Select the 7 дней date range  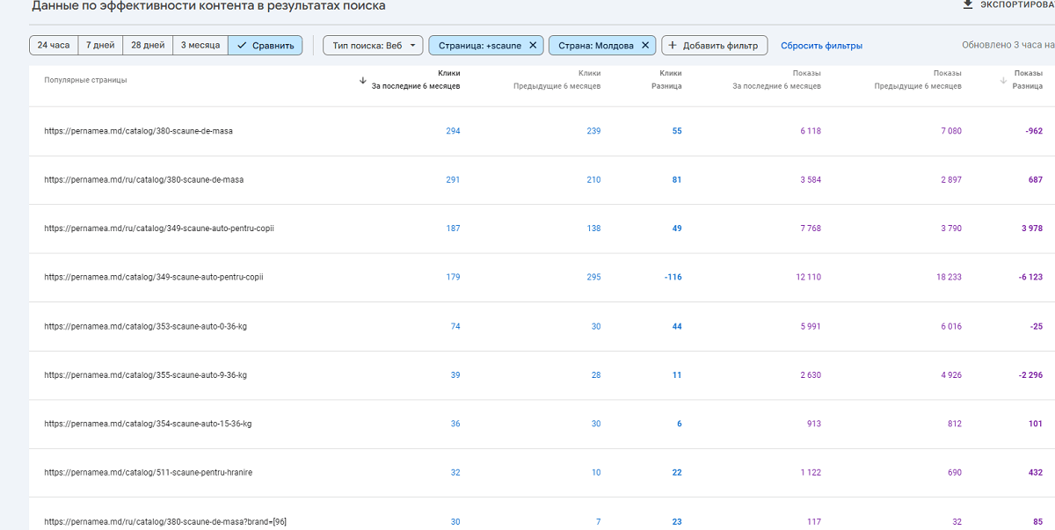coord(100,45)
